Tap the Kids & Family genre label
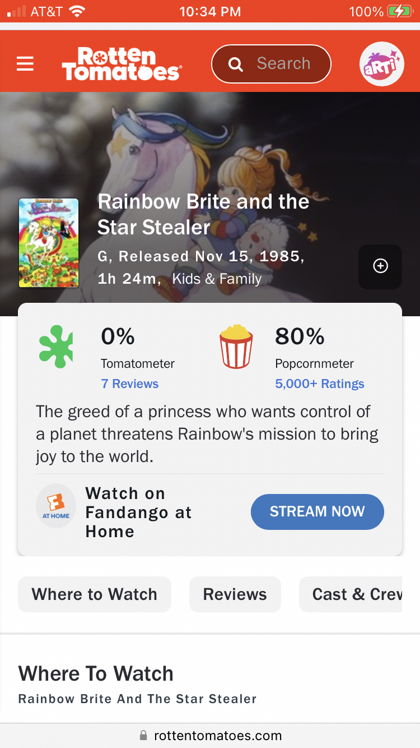Screen dimensions: 420x748 click(x=217, y=279)
